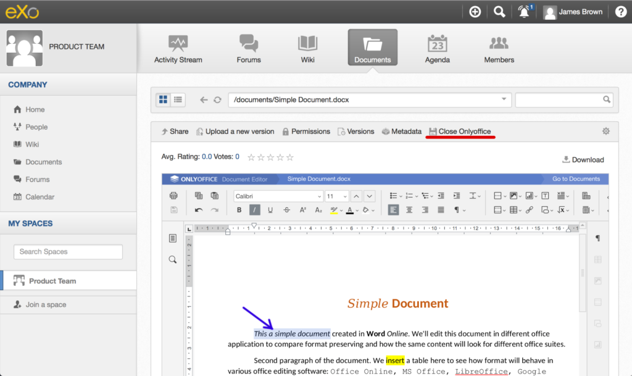Apply superscript formatting
The height and width of the screenshot is (376, 632).
pos(302,210)
